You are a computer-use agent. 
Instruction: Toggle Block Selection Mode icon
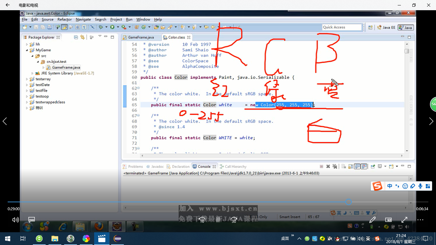(x=78, y=27)
